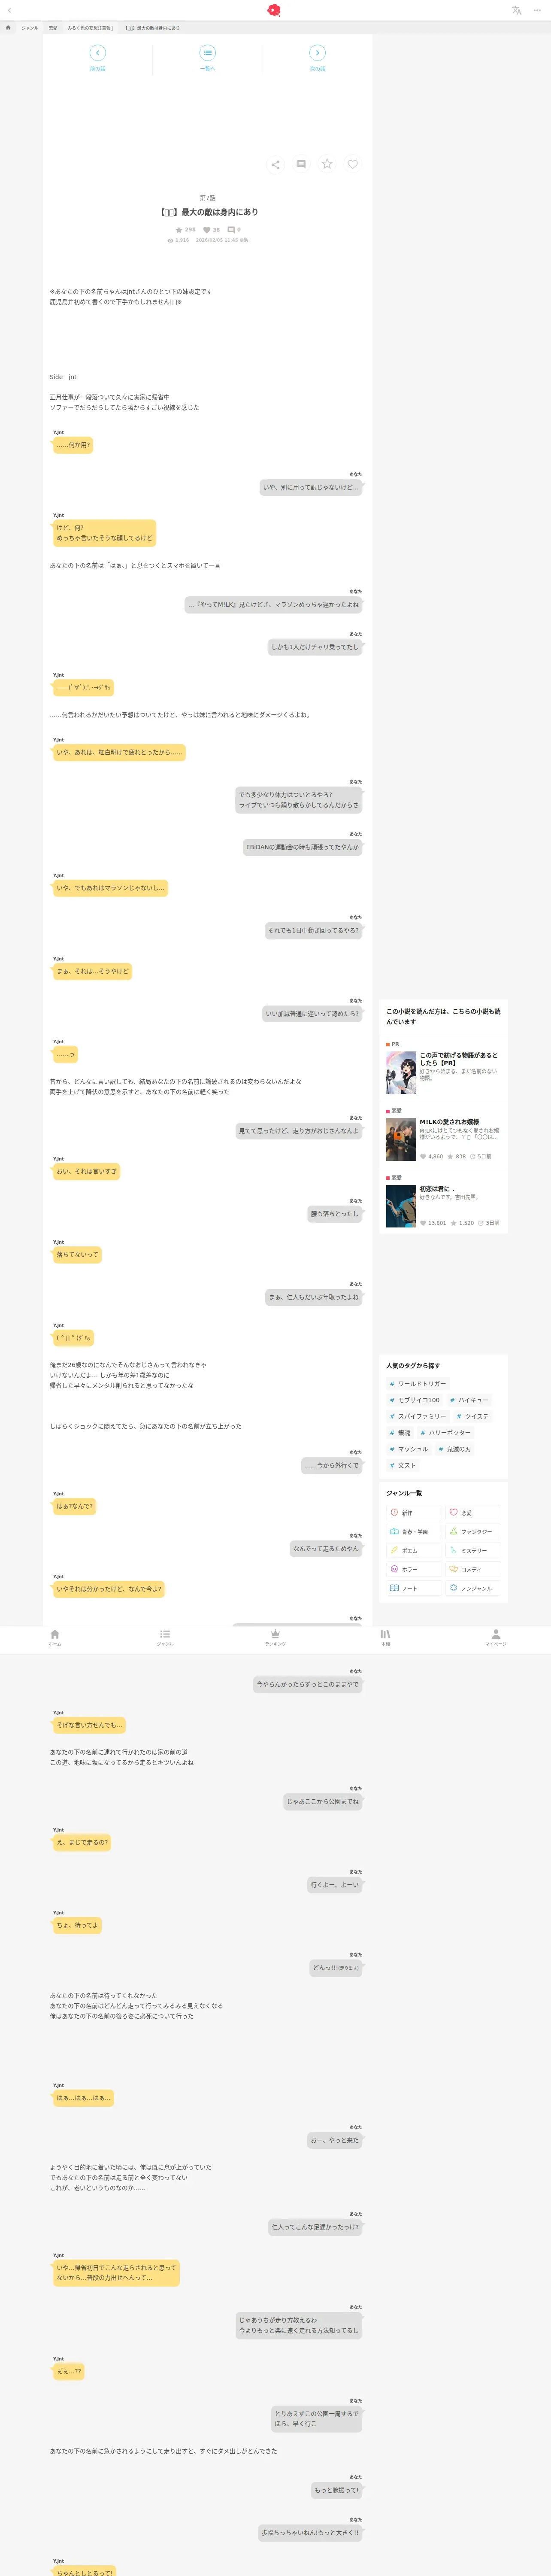
Task: Select the ハイキュー tag
Action: (x=469, y=1400)
